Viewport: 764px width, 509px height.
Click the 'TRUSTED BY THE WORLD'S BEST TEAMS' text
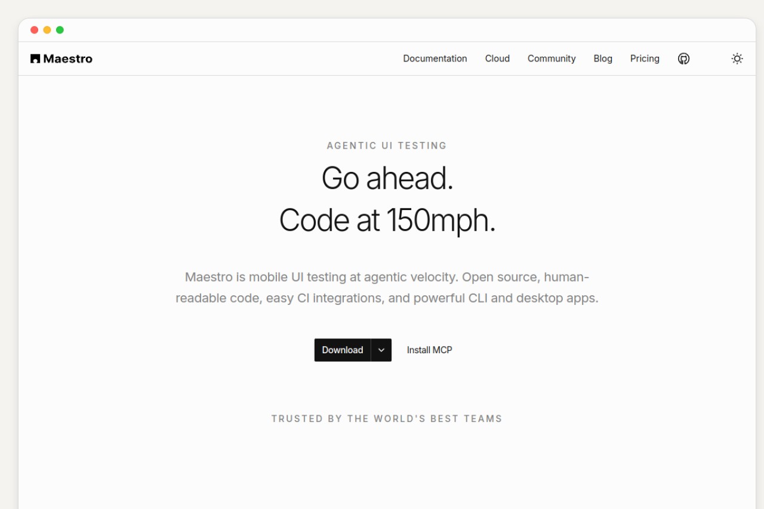tap(387, 419)
